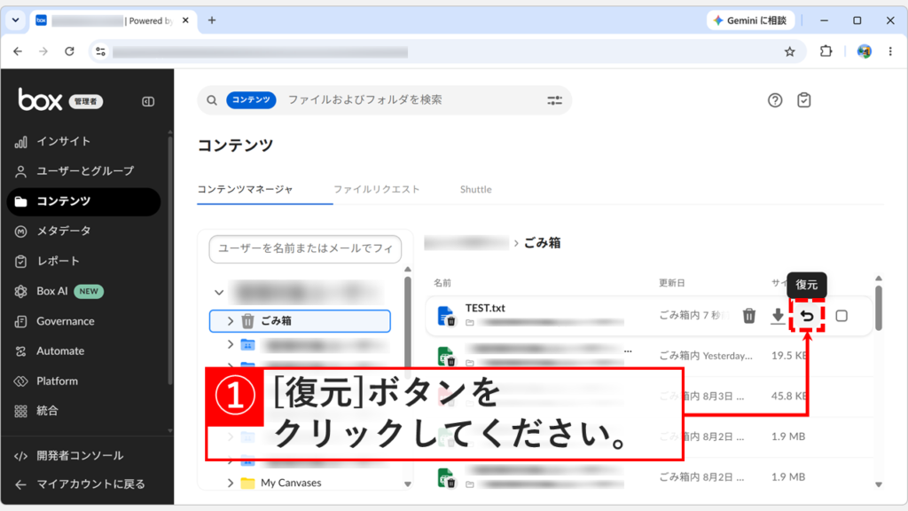Open Platform in sidebar

tap(83, 381)
